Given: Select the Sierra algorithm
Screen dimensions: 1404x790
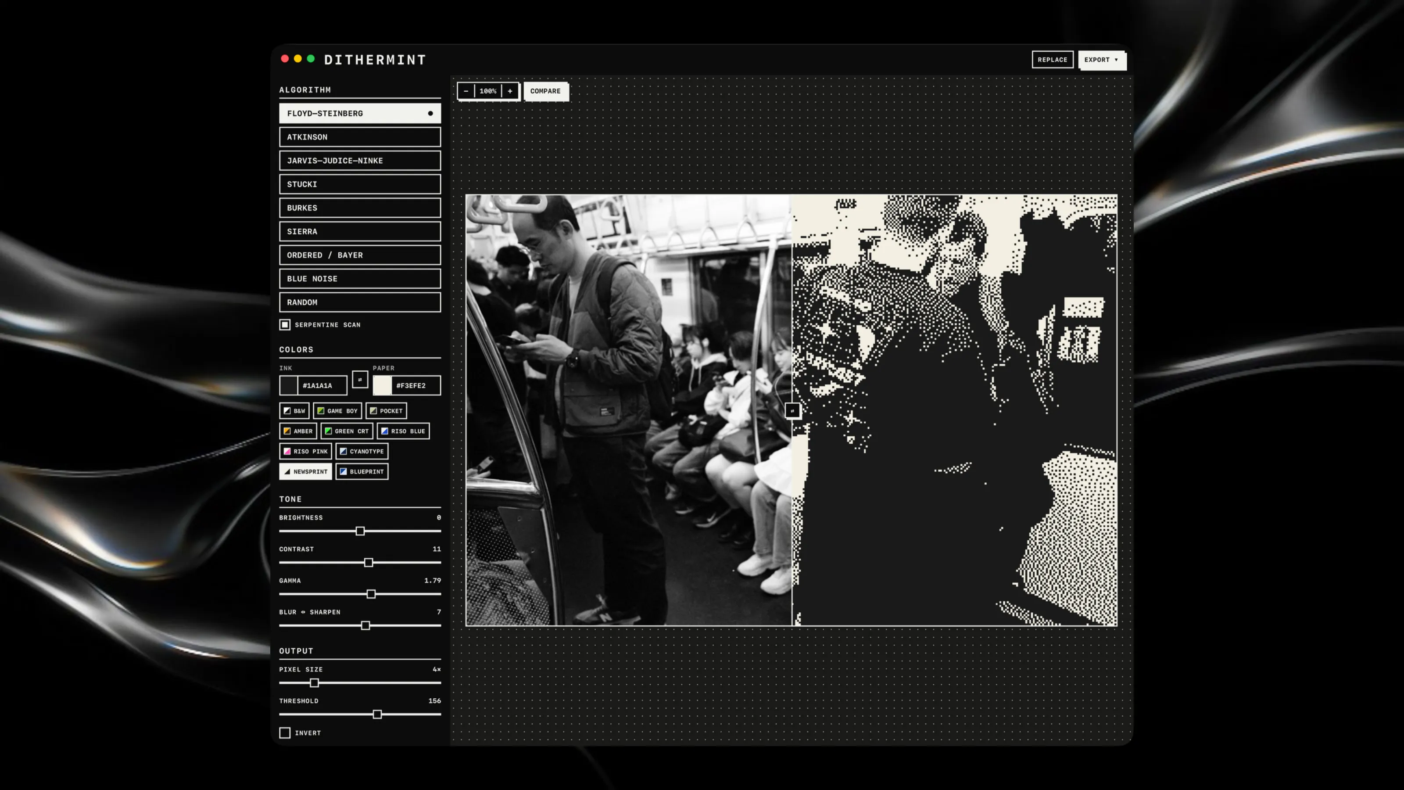Looking at the screenshot, I should tap(360, 231).
